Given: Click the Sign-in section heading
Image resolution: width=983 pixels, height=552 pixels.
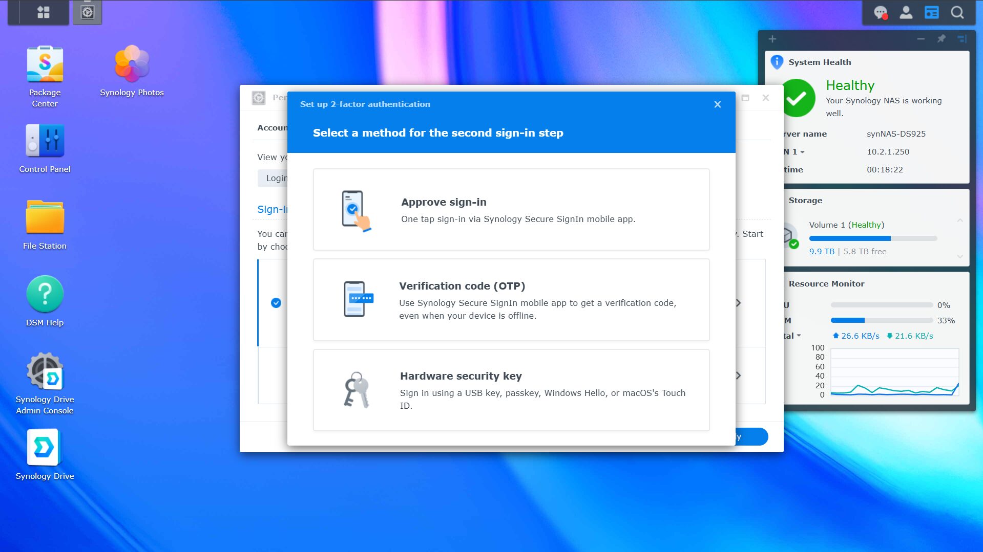Looking at the screenshot, I should (x=272, y=209).
